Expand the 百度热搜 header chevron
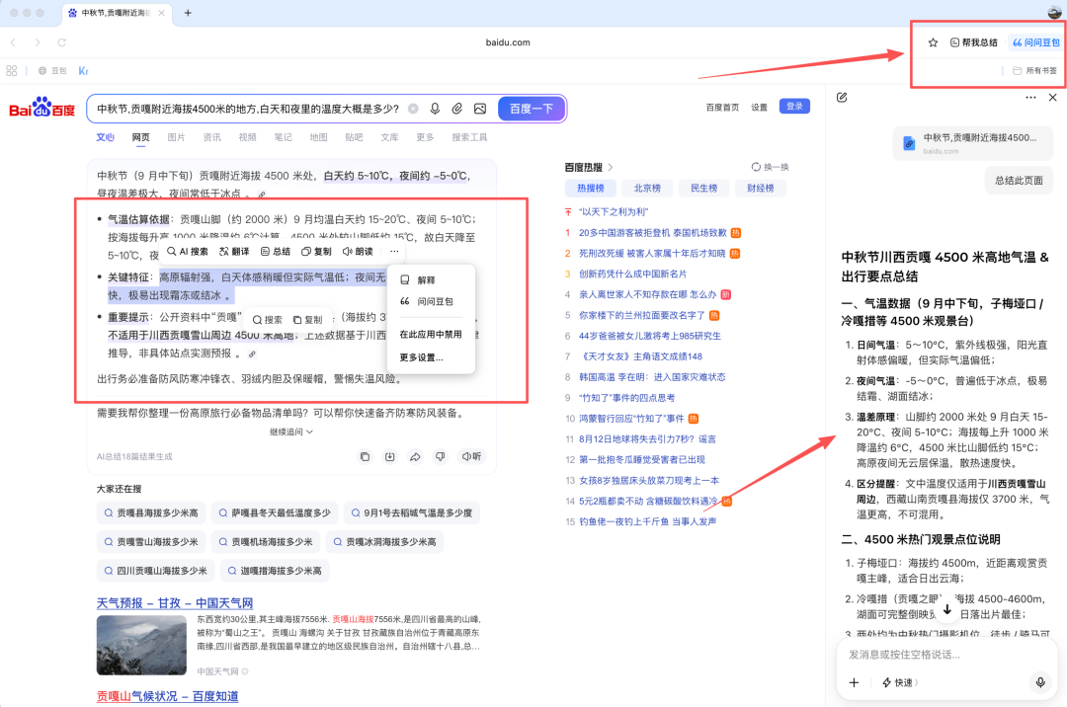The height and width of the screenshot is (707, 1067). click(611, 167)
